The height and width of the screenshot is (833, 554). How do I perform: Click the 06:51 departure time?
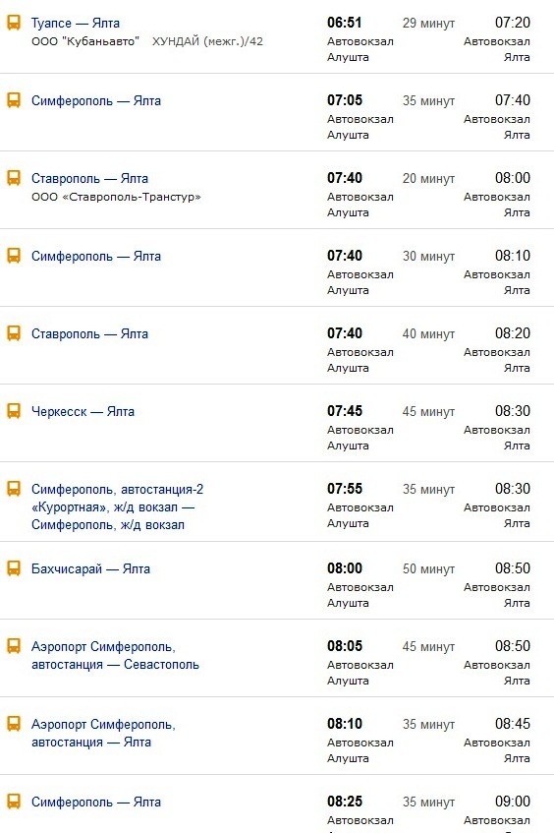click(345, 23)
